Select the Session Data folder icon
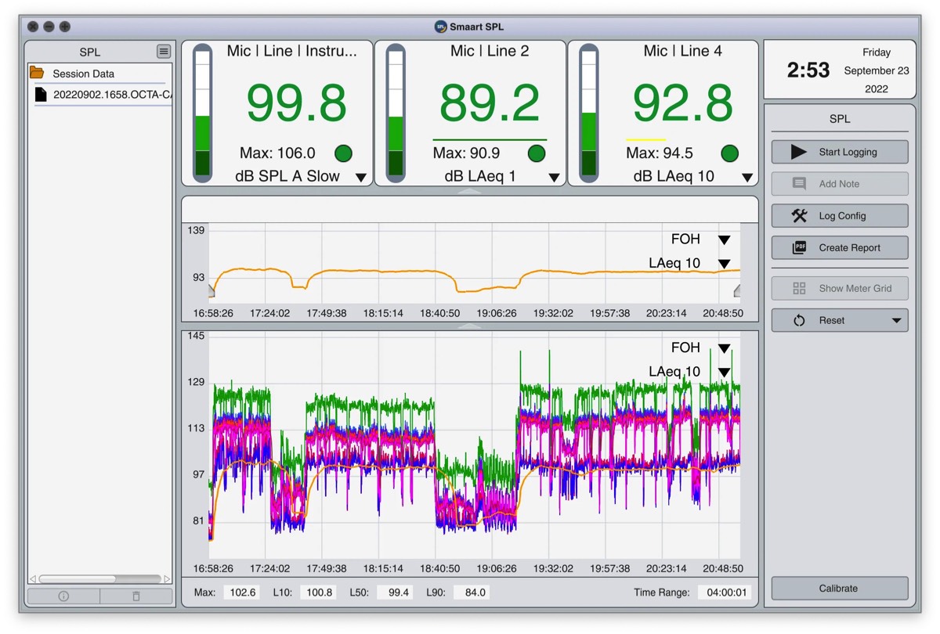This screenshot has width=940, height=634. point(37,73)
